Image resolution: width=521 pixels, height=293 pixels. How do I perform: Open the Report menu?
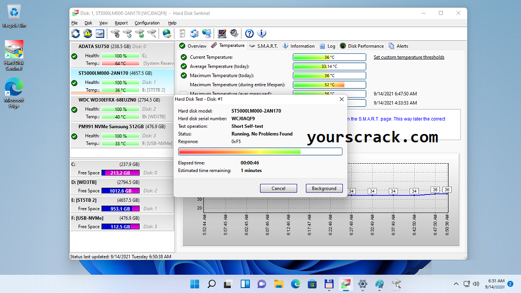pyautogui.click(x=121, y=23)
